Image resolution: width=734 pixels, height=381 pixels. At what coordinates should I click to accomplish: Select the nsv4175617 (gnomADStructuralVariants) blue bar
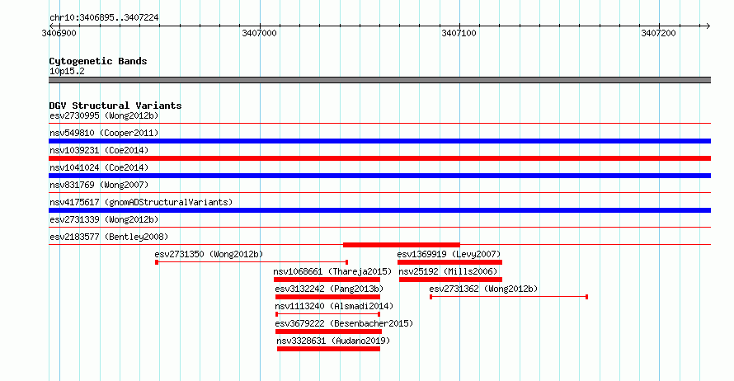(x=379, y=210)
